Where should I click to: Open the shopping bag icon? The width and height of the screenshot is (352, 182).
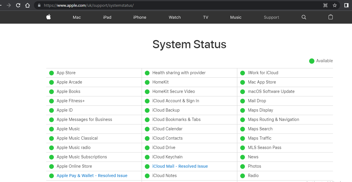point(331,17)
